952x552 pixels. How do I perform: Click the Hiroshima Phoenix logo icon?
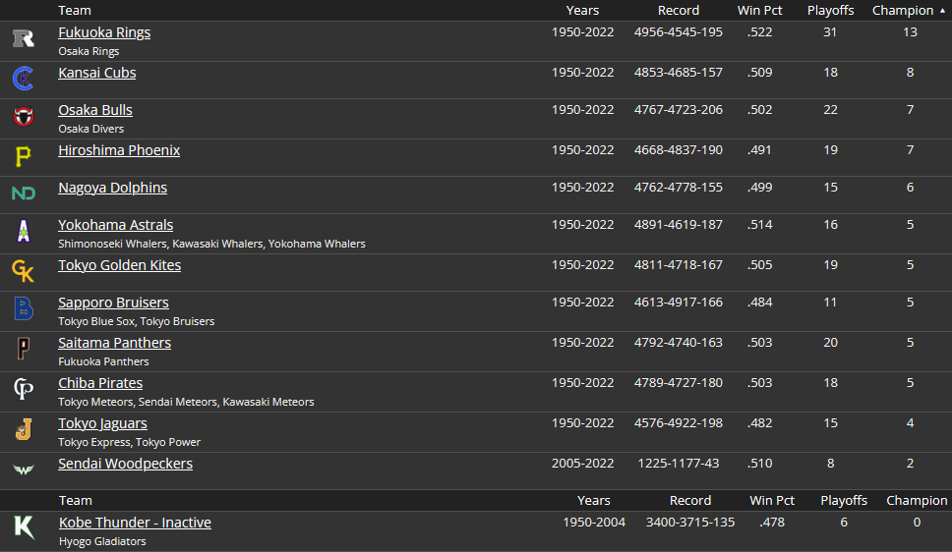[x=24, y=156]
